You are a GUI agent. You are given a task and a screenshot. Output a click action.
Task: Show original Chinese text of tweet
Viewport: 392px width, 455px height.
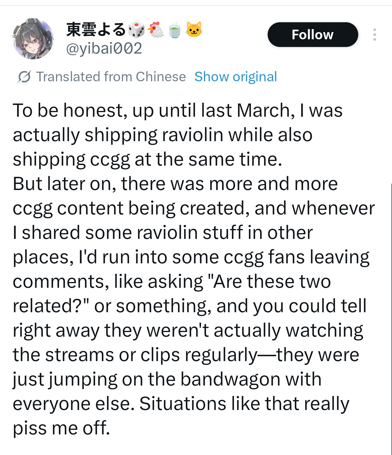pyautogui.click(x=236, y=77)
